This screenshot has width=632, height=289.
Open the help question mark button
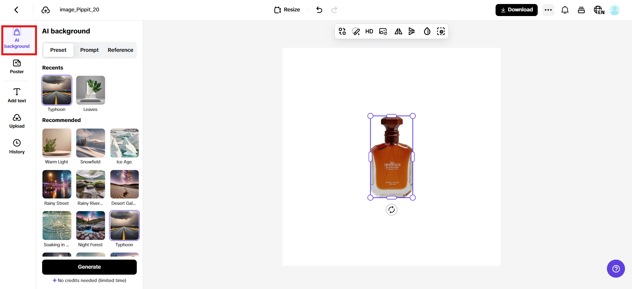tap(616, 269)
